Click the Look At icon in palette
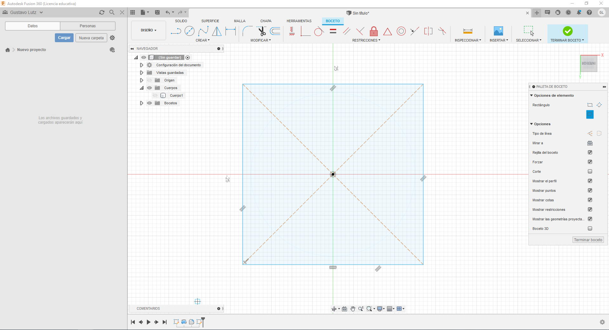 590,143
